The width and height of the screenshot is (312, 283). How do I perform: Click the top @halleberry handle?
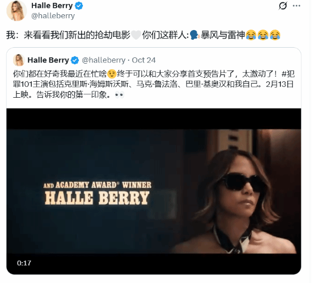[53, 16]
